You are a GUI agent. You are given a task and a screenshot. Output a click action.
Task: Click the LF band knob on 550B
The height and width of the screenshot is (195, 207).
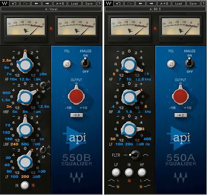point(25,162)
